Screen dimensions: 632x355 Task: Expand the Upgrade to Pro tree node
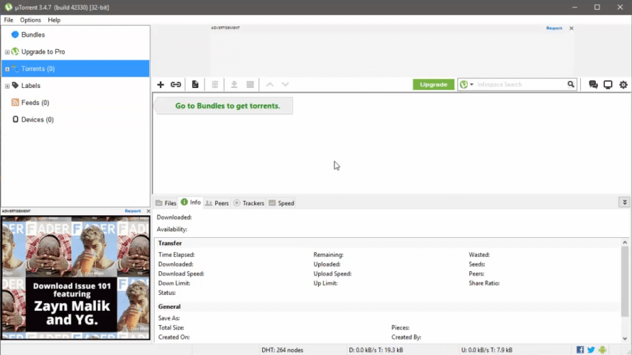[7, 52]
